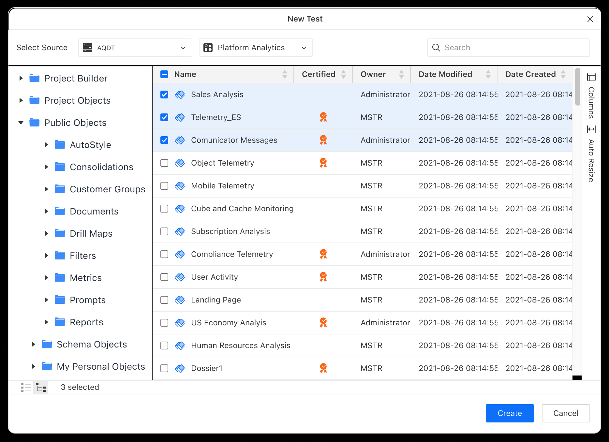
Task: Toggle the select-all header checkbox
Action: [164, 74]
